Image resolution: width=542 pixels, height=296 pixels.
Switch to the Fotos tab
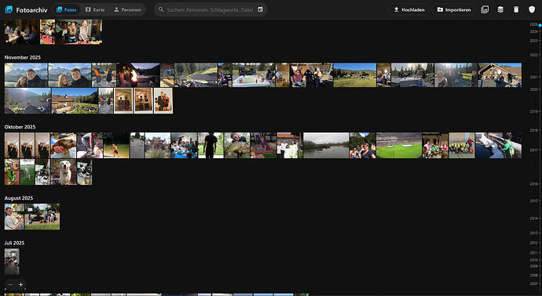[66, 9]
